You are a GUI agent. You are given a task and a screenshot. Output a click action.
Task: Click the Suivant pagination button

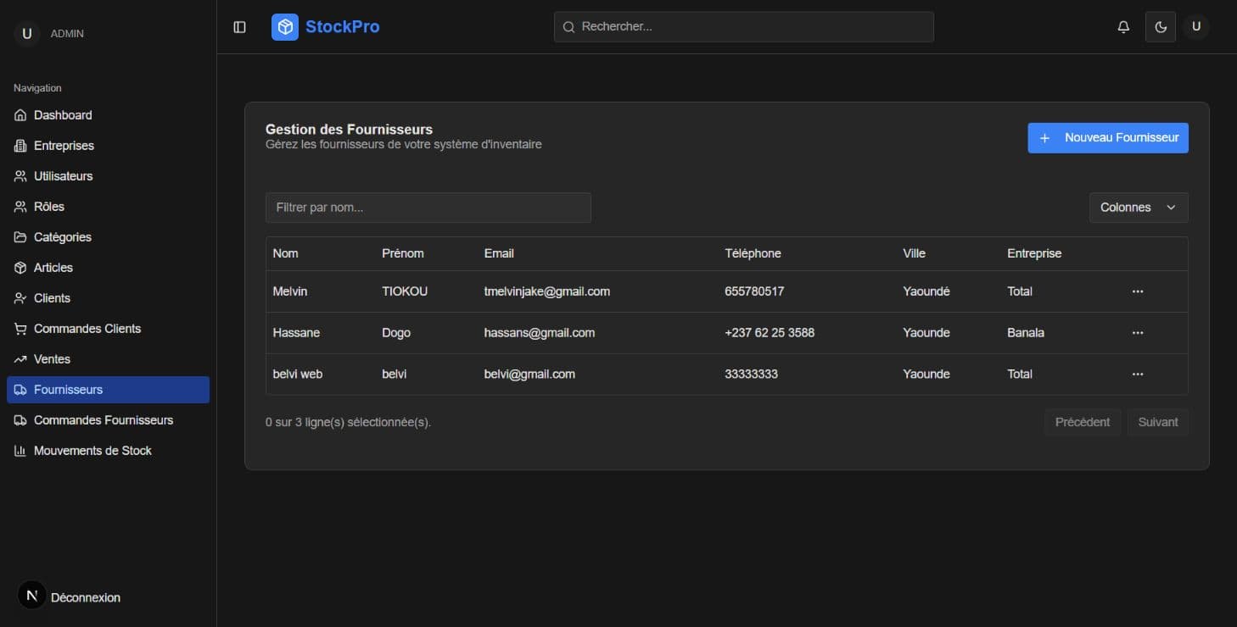tap(1157, 422)
